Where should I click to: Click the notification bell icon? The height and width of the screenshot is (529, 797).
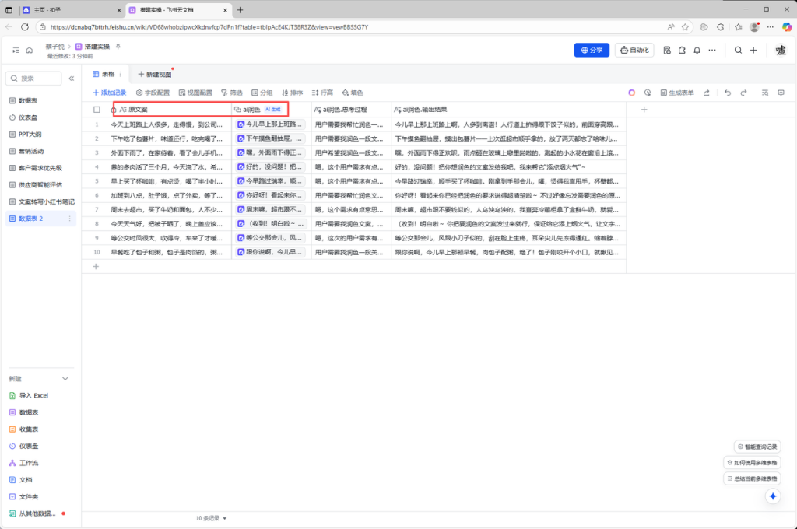click(697, 51)
